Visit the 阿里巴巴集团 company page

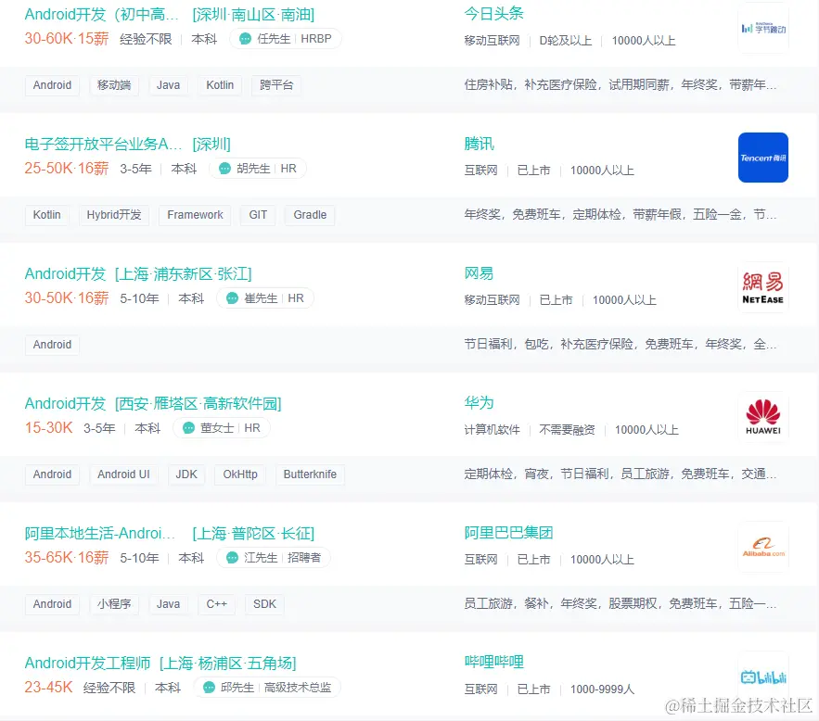click(x=508, y=533)
